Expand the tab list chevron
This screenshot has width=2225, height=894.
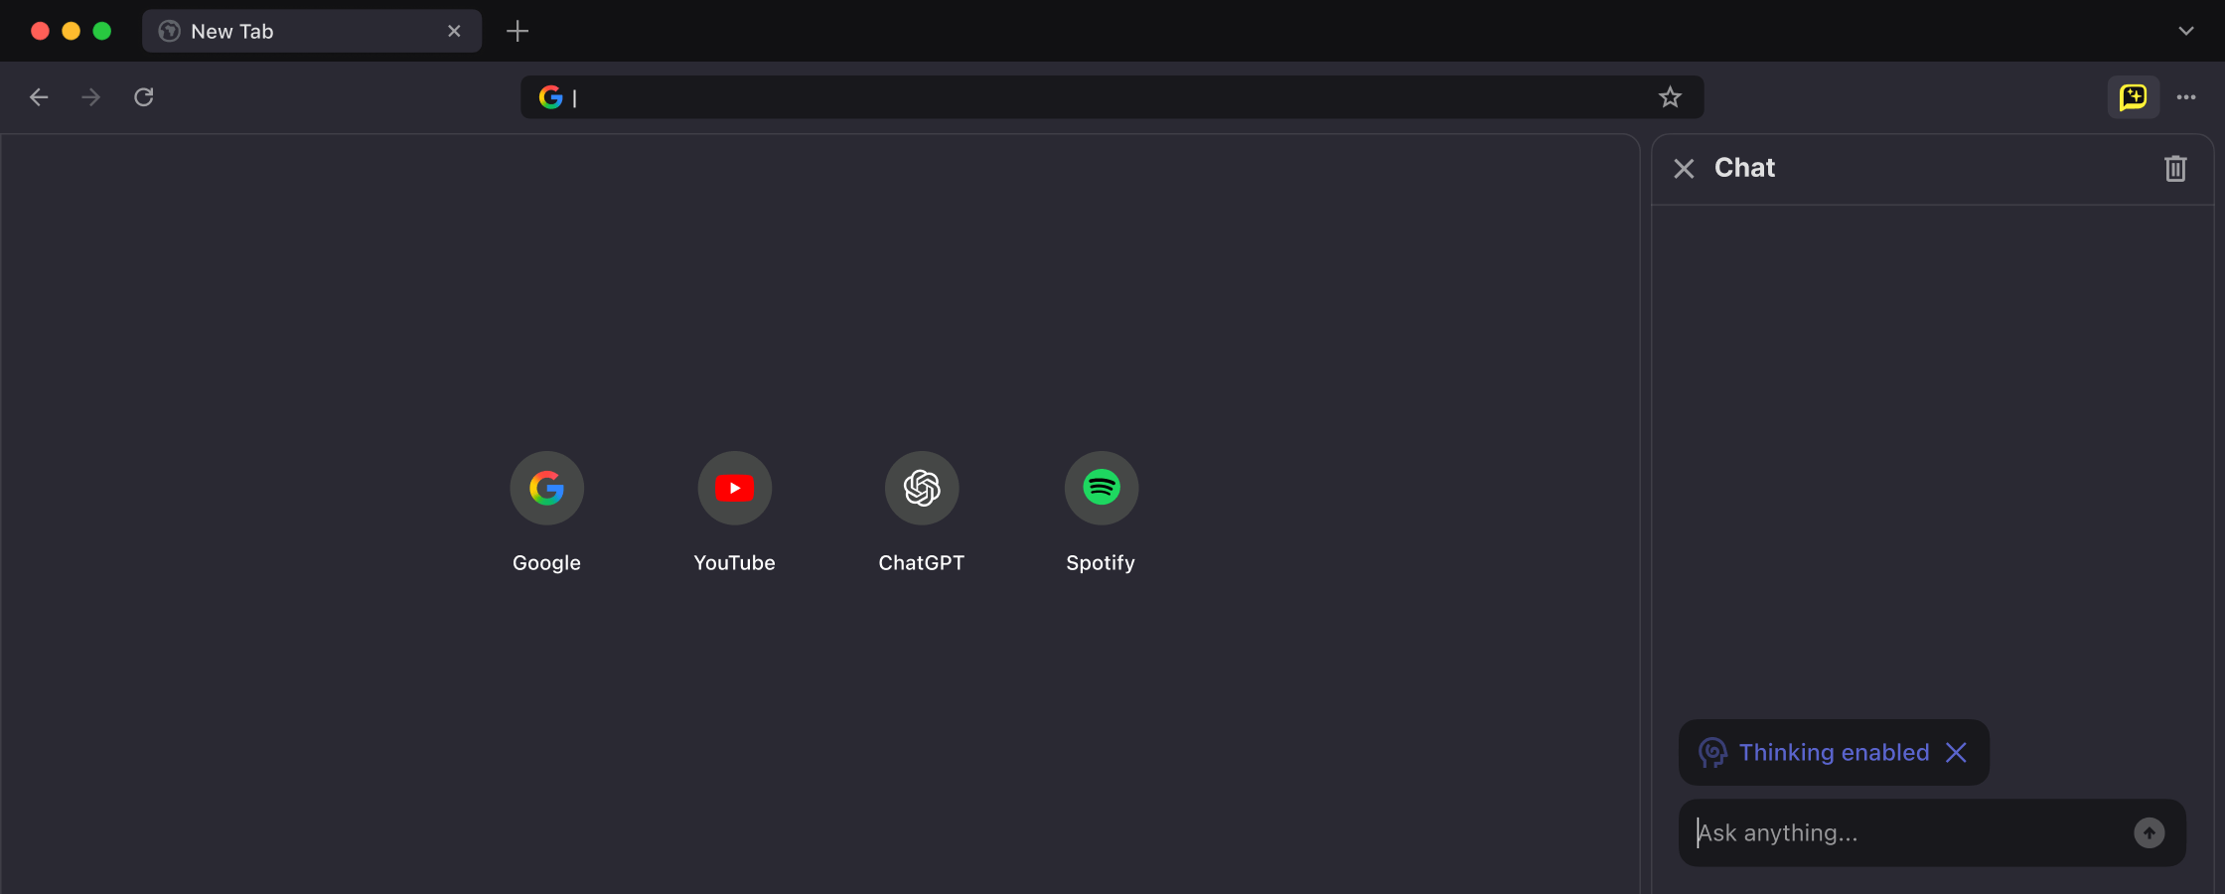click(x=2186, y=32)
